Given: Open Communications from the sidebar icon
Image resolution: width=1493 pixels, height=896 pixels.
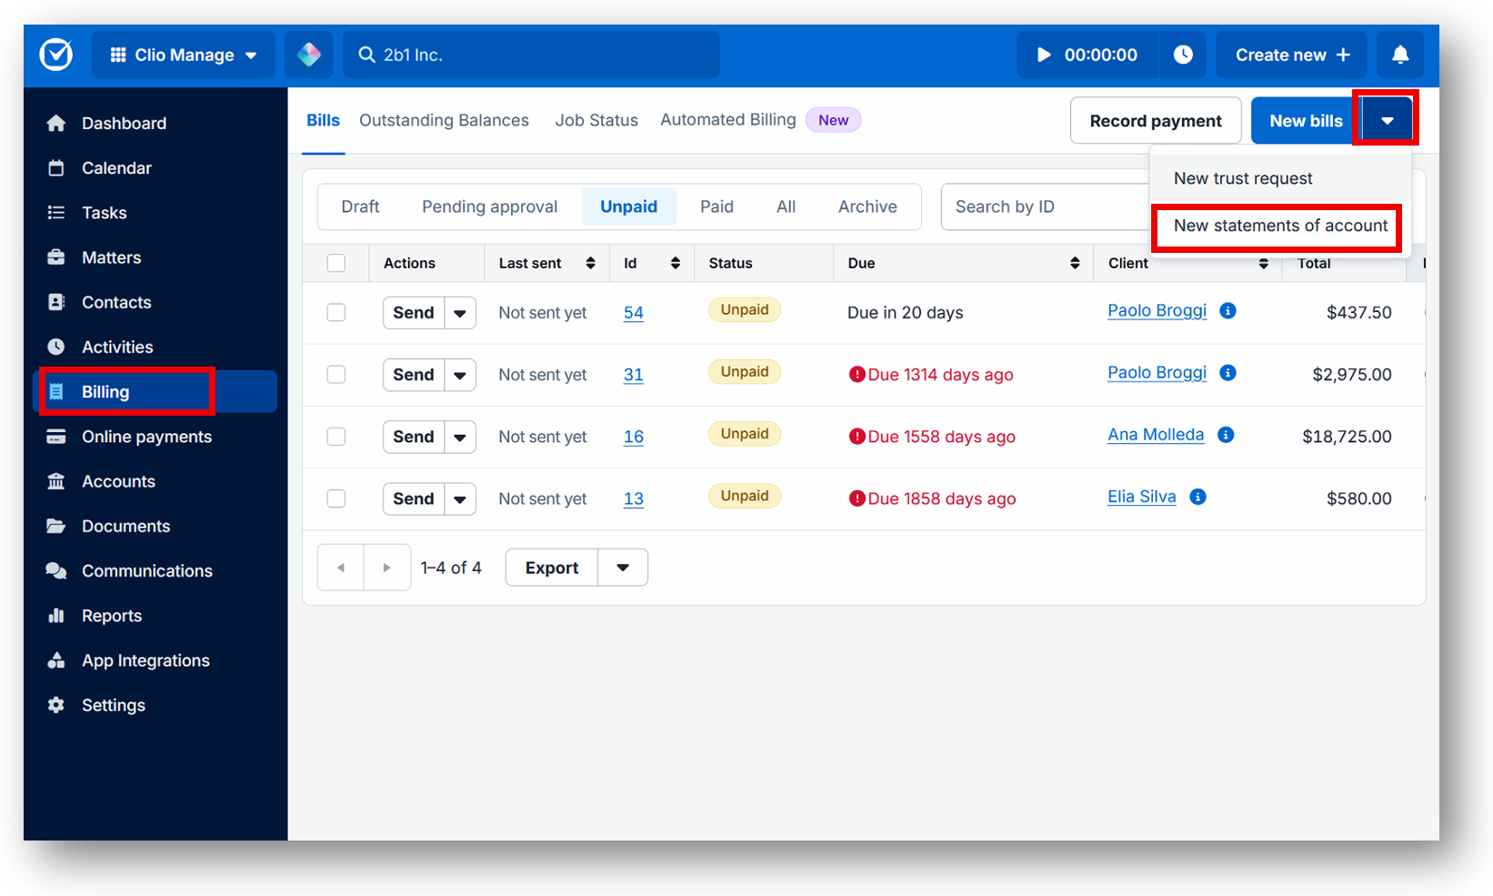Looking at the screenshot, I should pyautogui.click(x=56, y=570).
